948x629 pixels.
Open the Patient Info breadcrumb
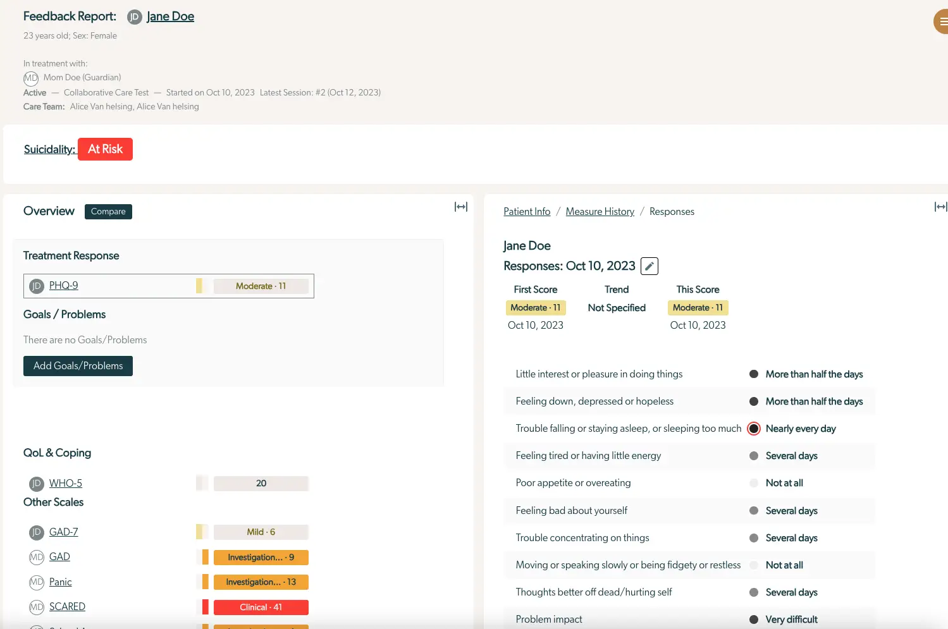click(x=527, y=211)
